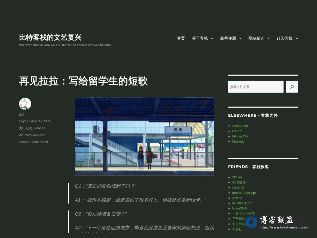The height and width of the screenshot is (238, 317).
Task: Click the quote line Q2：“你后续准备去哪？”
Action: 101,214
